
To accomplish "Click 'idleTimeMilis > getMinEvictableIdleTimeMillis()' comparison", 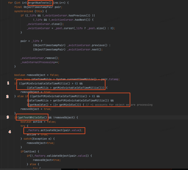I will 65,88.
